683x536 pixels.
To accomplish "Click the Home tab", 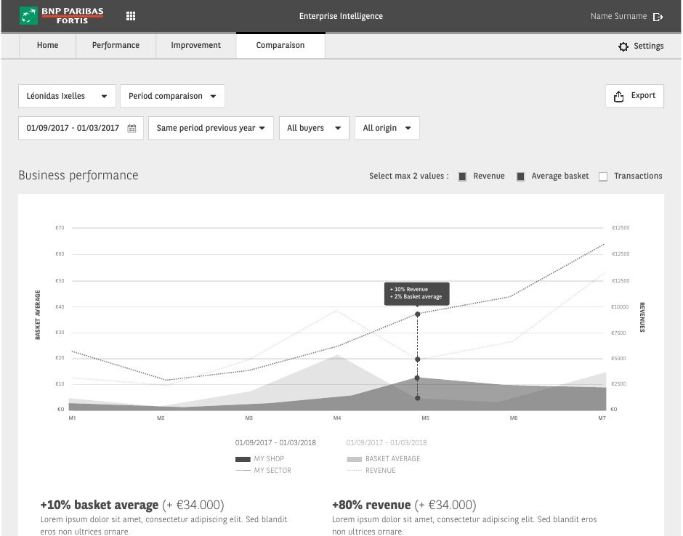I will click(x=47, y=45).
